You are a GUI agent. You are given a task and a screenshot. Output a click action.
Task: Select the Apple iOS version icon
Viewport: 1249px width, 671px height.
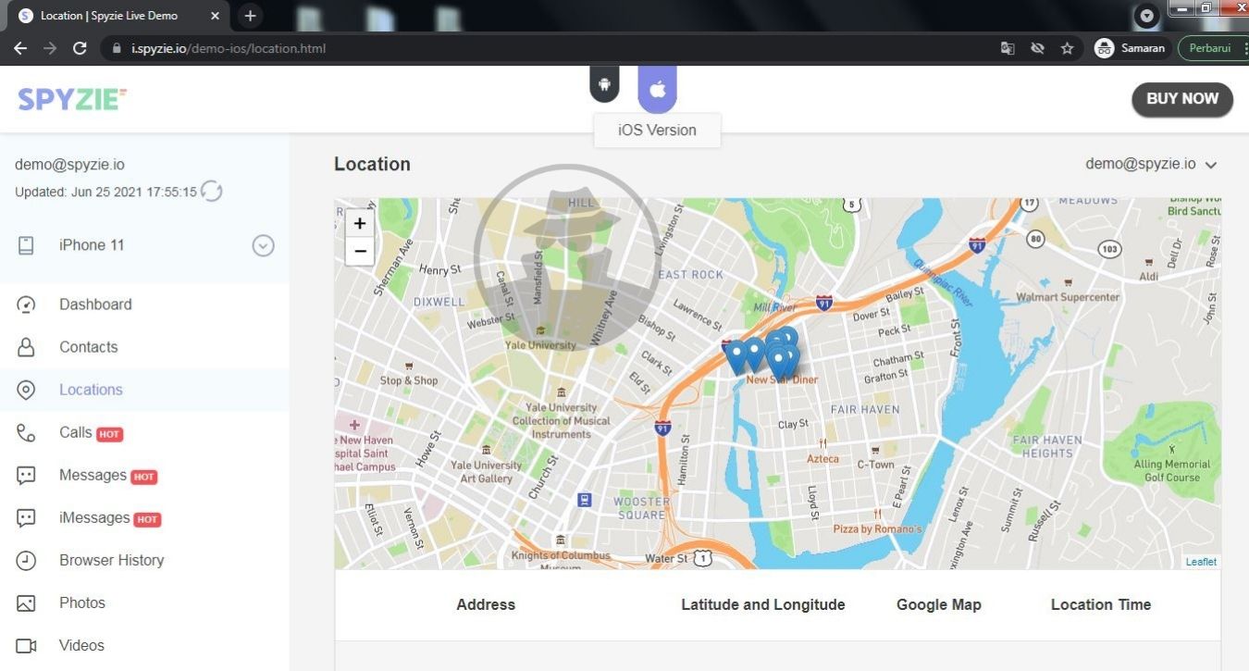coord(657,88)
